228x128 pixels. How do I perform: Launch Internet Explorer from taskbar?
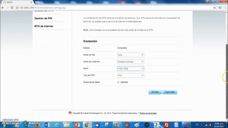tap(57, 125)
